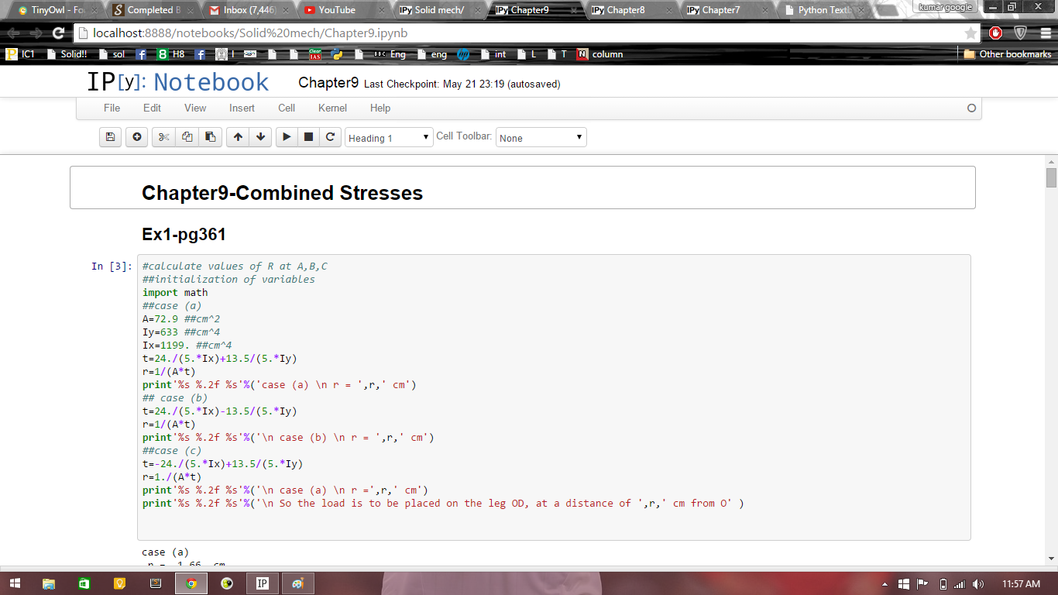Switch to the Chapter8 browser tab
1058x595 pixels.
pyautogui.click(x=626, y=10)
